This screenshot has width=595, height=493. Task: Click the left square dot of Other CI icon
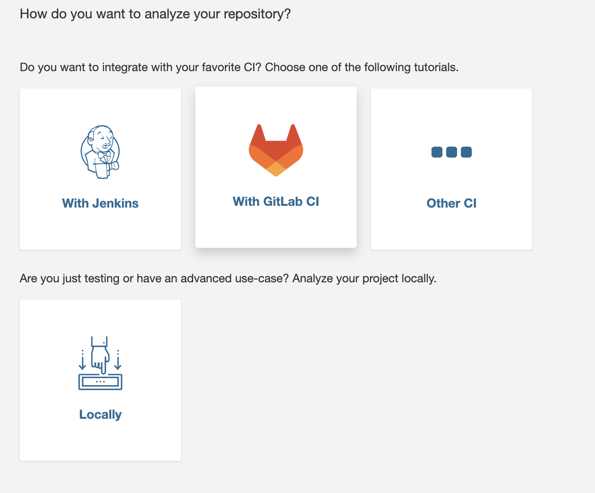tap(437, 152)
